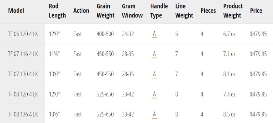Click the Price column header

(256, 11)
